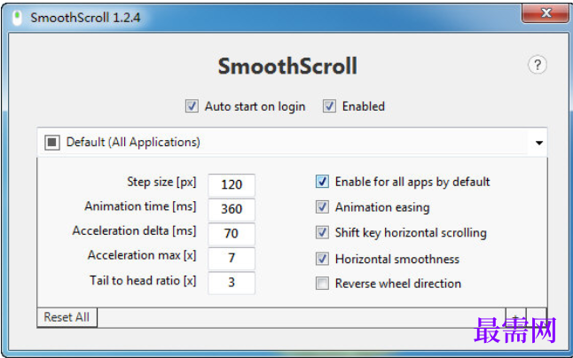Untick the Enabled checkbox
This screenshot has width=573, height=358.
click(x=329, y=106)
